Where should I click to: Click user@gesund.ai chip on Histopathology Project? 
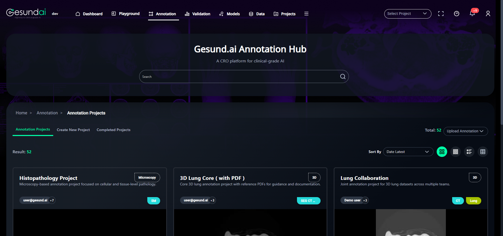point(35,200)
